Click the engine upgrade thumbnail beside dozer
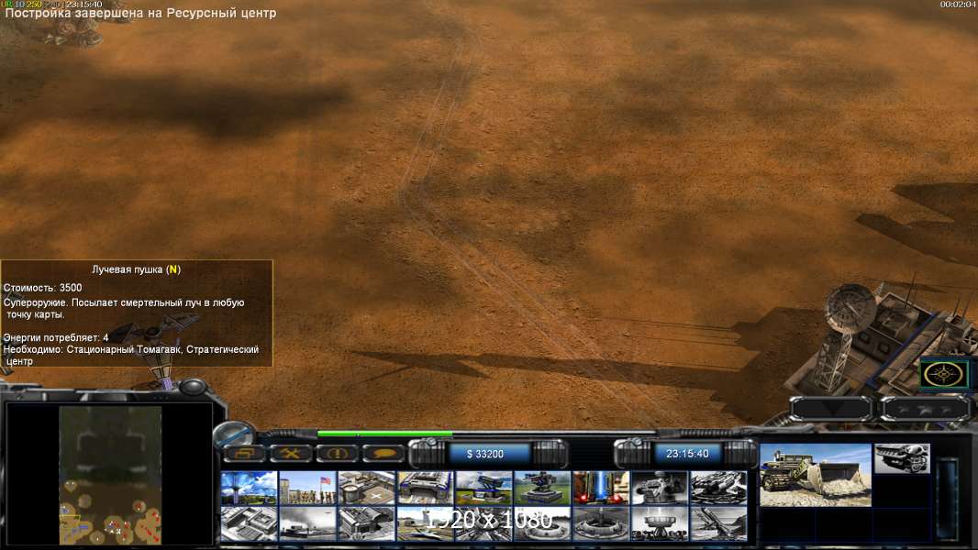The height and width of the screenshot is (550, 978). (902, 458)
